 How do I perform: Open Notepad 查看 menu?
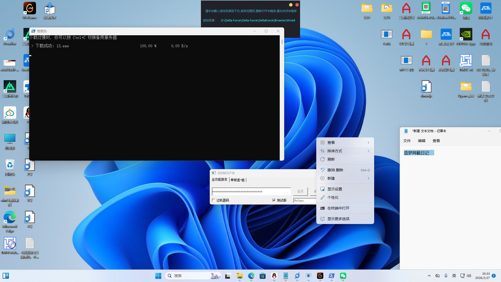click(436, 141)
